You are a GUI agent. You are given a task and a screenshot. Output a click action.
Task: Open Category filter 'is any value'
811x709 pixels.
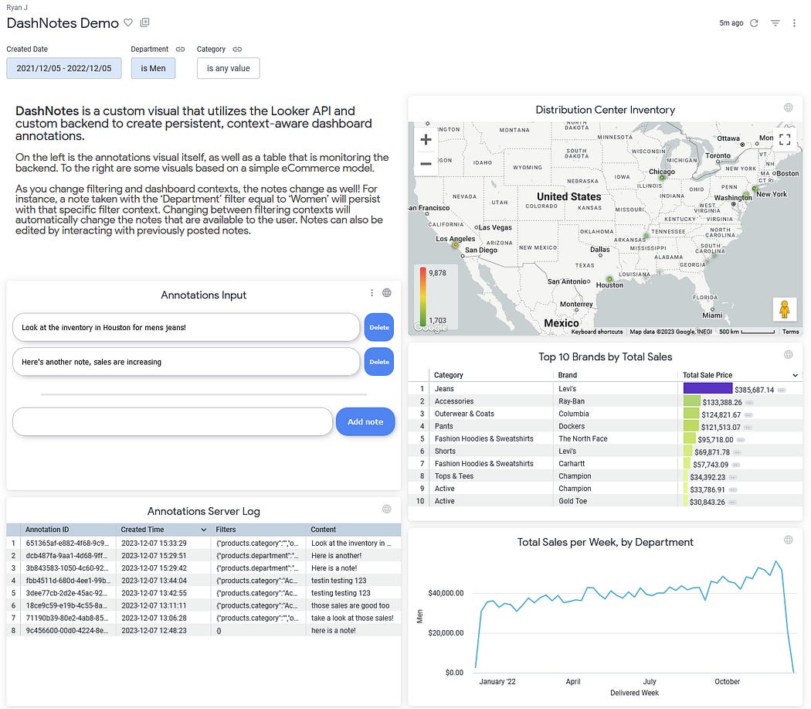228,68
